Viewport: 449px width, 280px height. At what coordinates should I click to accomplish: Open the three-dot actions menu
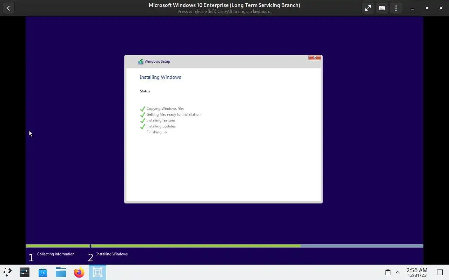point(396,8)
